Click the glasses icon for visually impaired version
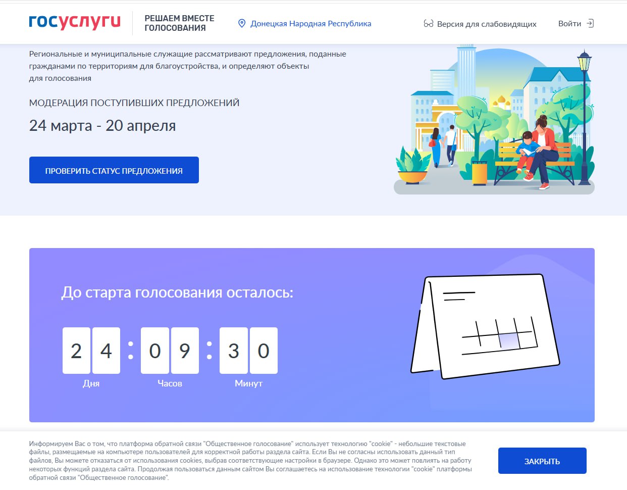This screenshot has height=490, width=627. [x=429, y=24]
